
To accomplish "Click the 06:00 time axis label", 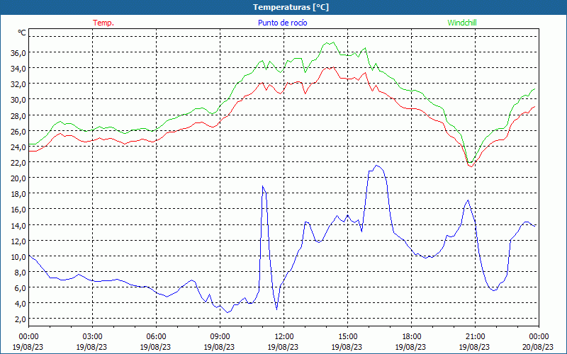I will click(156, 337).
